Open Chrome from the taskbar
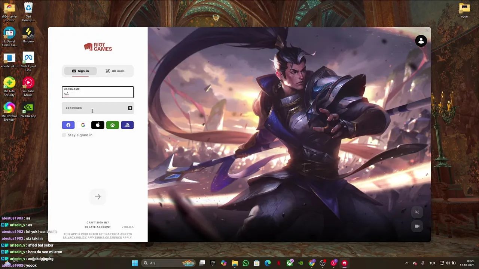The width and height of the screenshot is (479, 269). pyautogui.click(x=312, y=263)
